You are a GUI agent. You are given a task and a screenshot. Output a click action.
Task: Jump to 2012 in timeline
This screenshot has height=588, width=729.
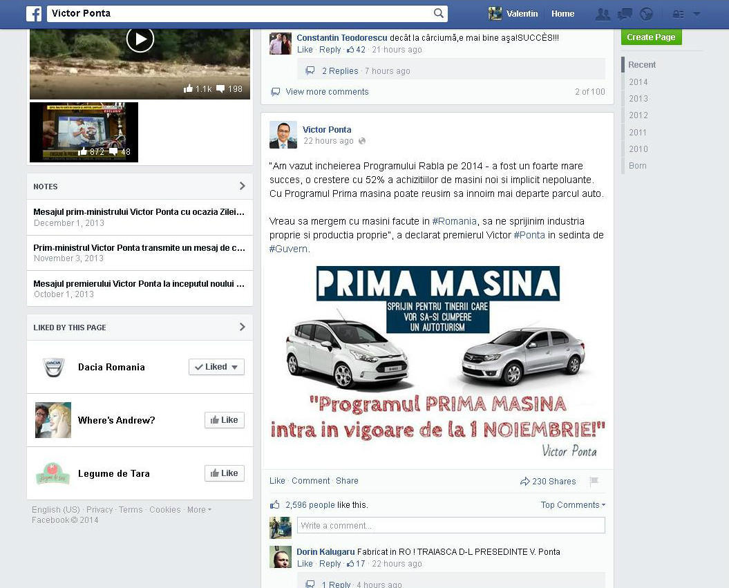638,115
